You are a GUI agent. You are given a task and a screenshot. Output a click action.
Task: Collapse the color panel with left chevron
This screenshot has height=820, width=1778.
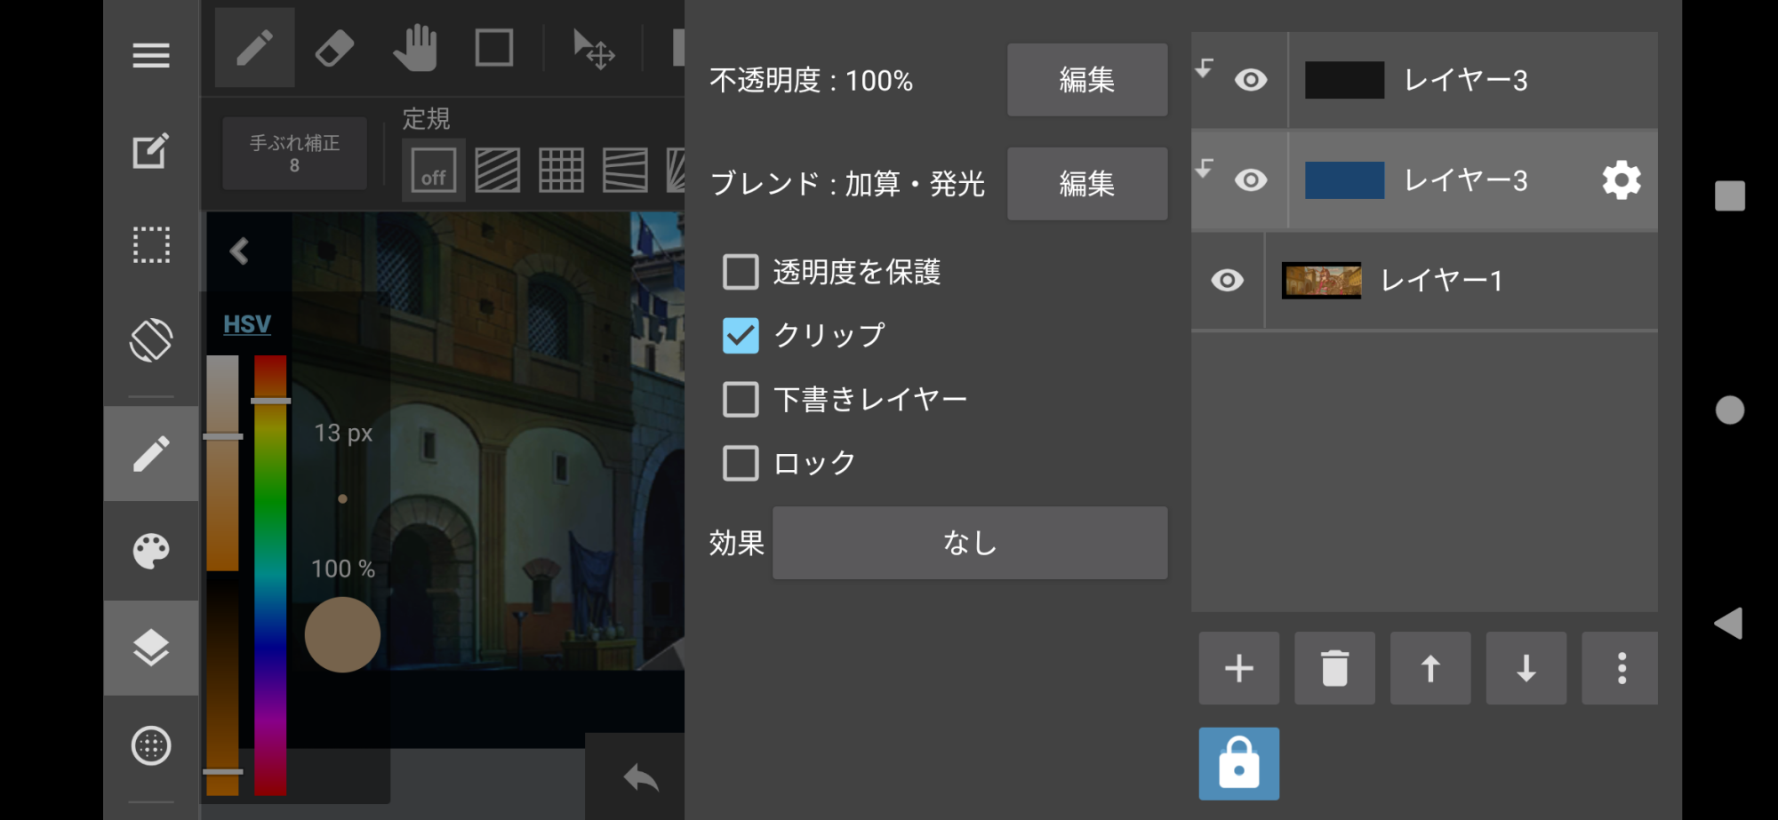point(239,251)
